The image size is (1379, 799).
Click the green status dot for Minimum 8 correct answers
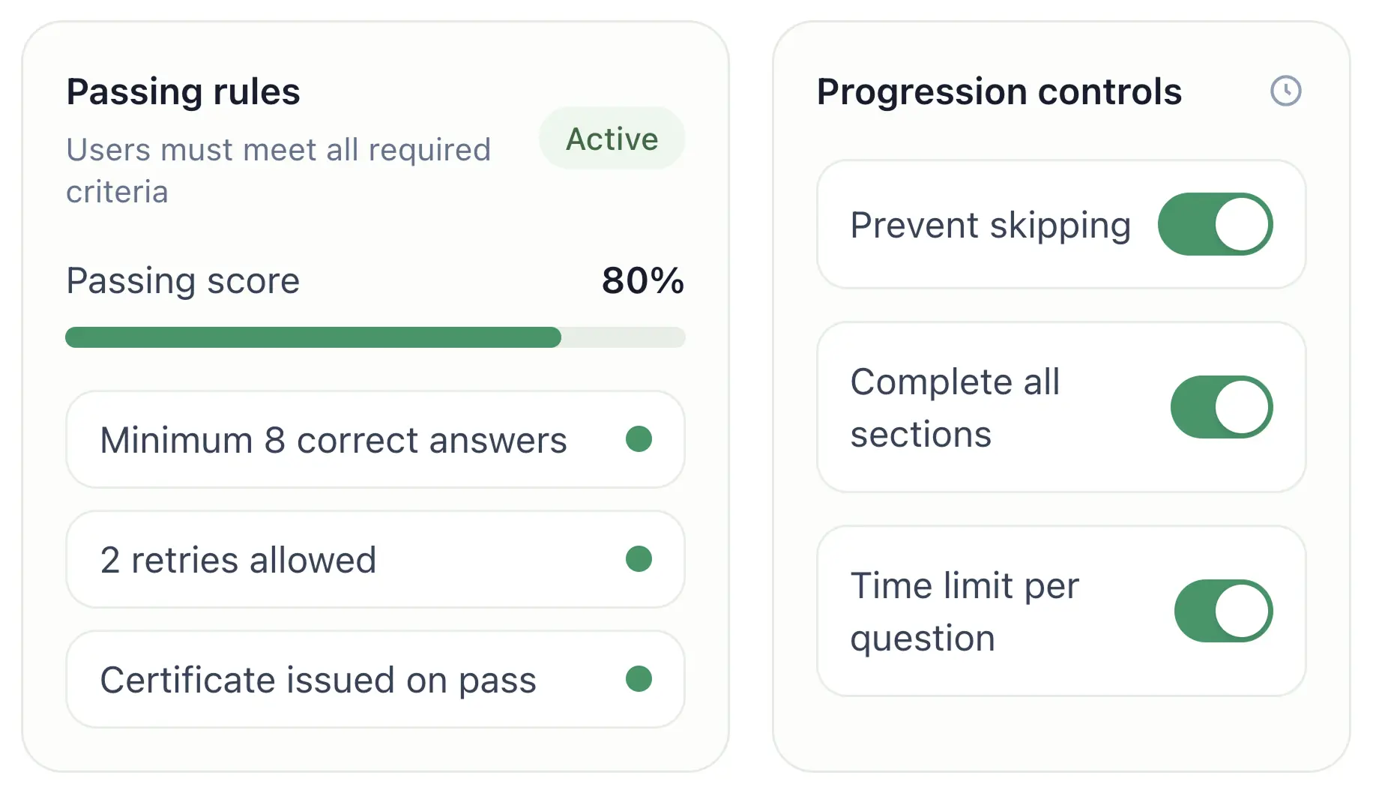(639, 440)
